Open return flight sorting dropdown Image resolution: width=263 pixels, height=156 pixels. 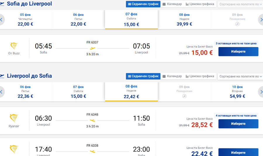click(x=240, y=76)
